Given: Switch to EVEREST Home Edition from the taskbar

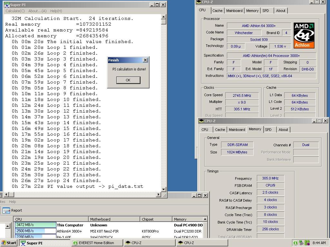Looking at the screenshot, I should pos(97,243).
